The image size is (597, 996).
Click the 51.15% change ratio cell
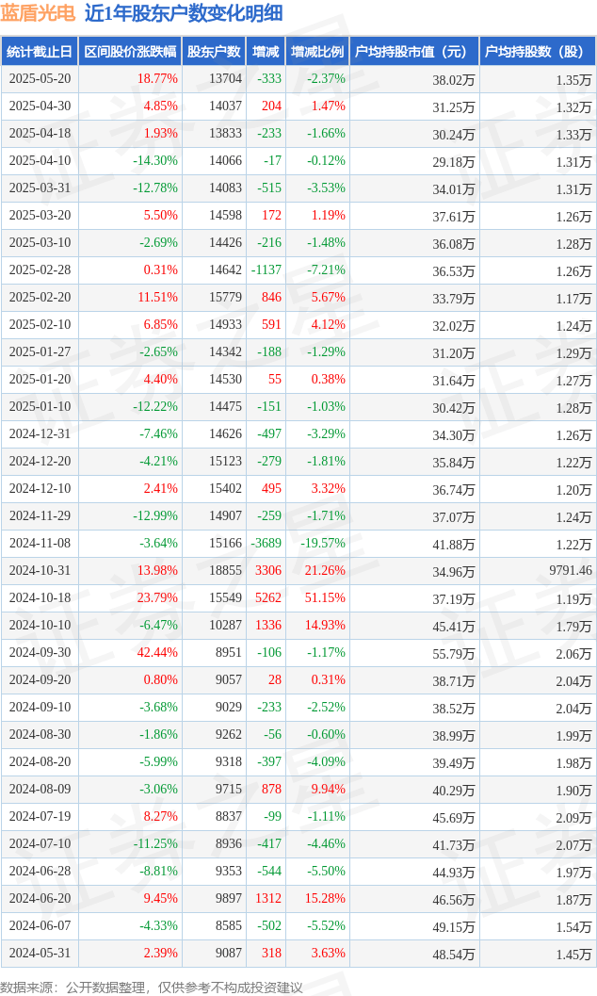pyautogui.click(x=325, y=597)
